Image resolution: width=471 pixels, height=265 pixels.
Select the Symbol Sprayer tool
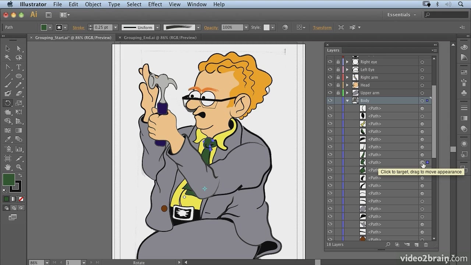click(x=7, y=149)
